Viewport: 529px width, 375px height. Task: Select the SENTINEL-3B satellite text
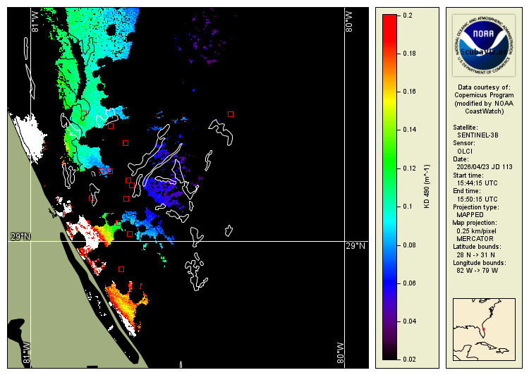click(479, 134)
